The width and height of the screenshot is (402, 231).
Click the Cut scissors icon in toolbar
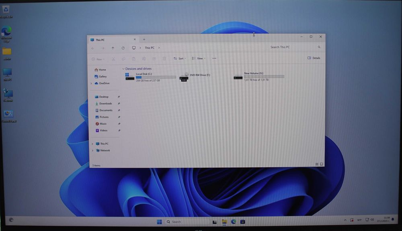[113, 59]
